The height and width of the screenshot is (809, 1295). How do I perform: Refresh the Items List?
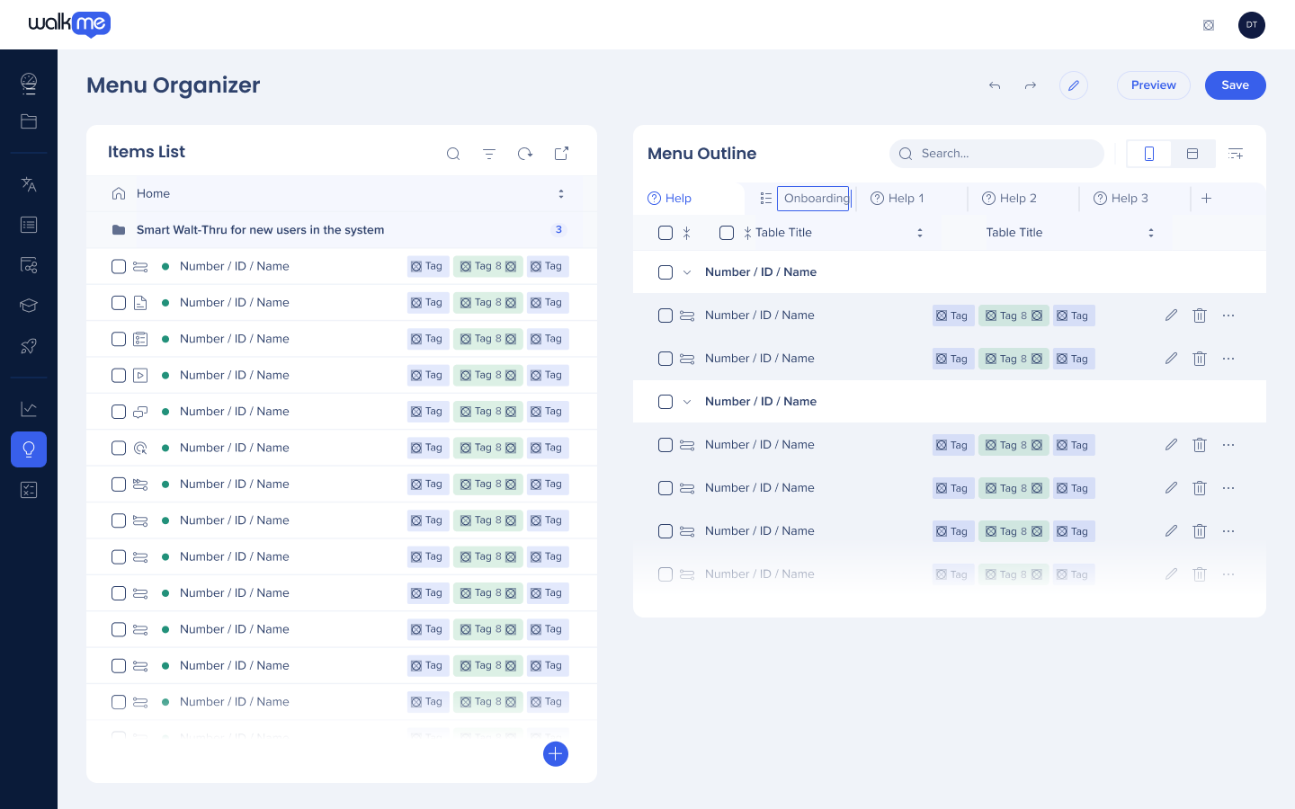coord(525,154)
